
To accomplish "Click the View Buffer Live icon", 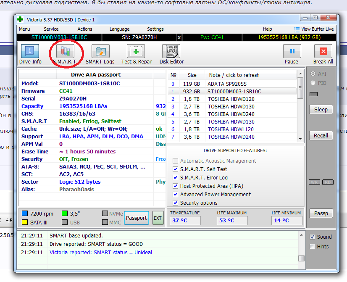I will [297, 29].
